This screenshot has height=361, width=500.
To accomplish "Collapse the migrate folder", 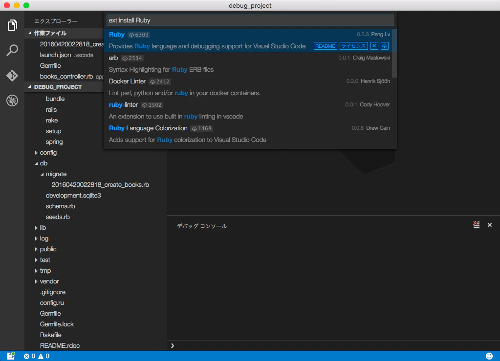I will coord(42,174).
